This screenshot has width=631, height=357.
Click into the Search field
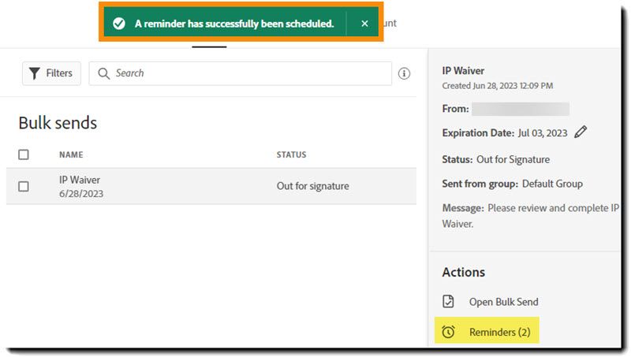pos(241,73)
